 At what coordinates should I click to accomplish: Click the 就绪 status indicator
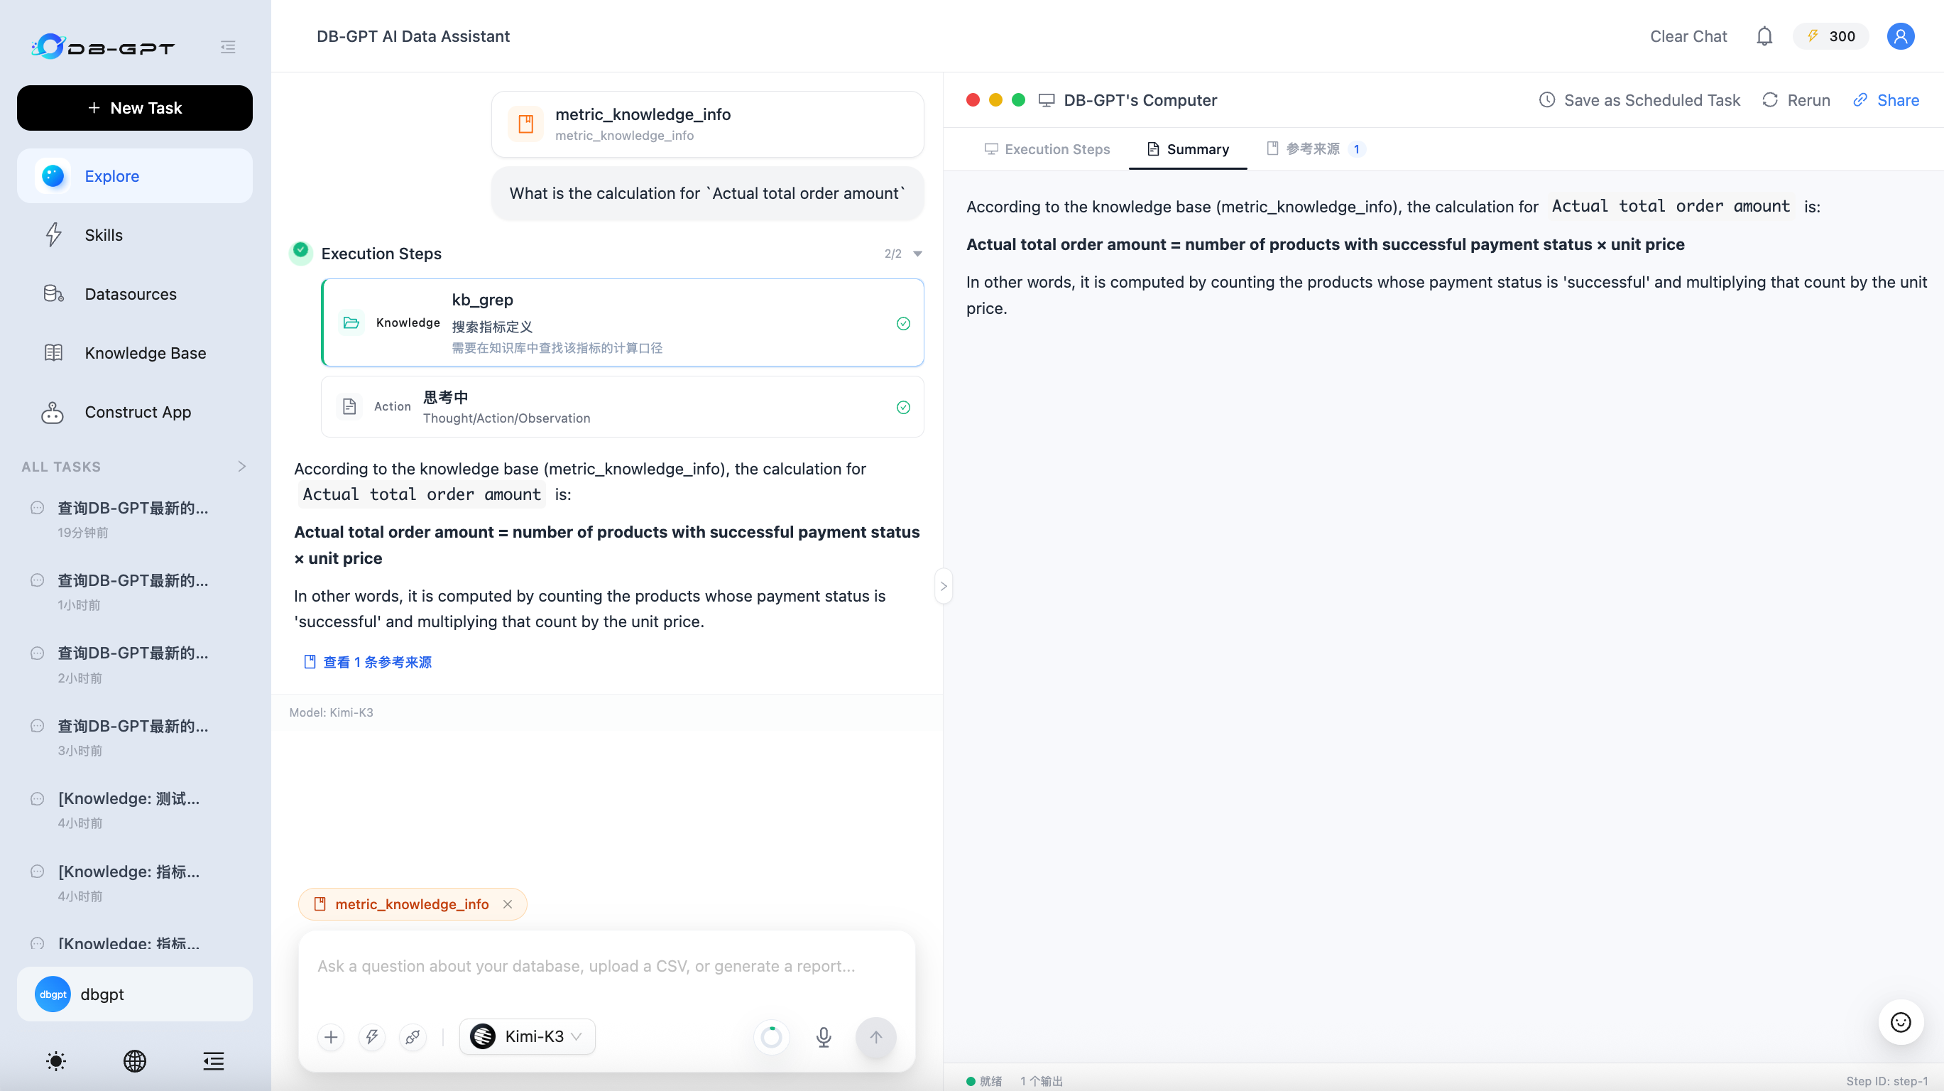pos(984,1081)
